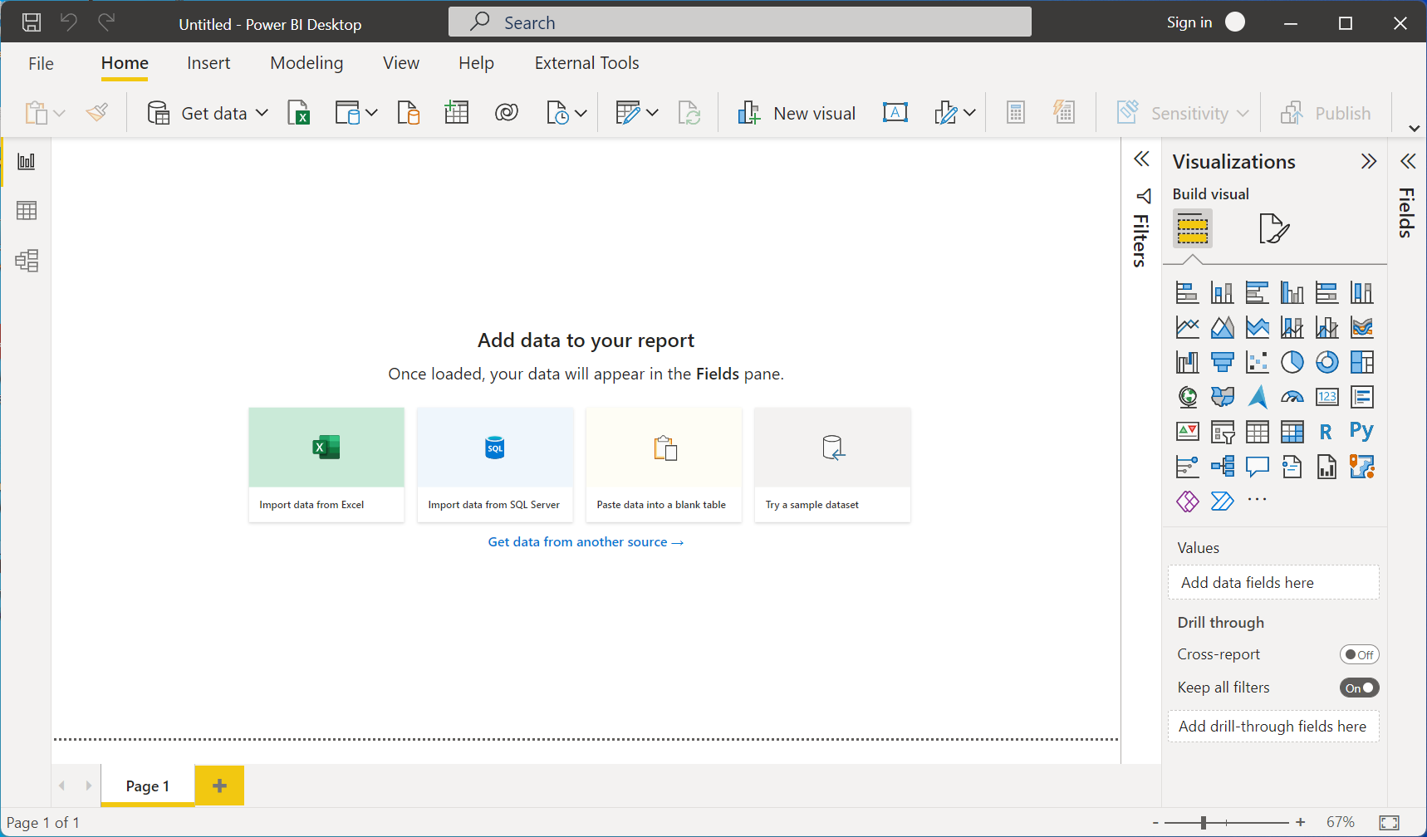Select the Gauge visual

(x=1292, y=397)
